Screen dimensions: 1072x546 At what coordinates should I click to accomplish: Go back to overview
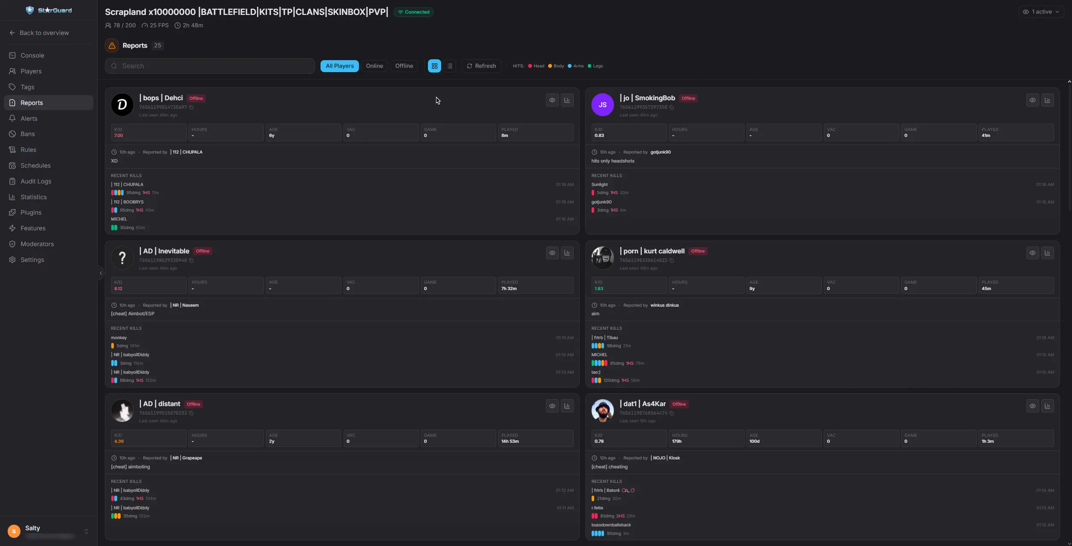(x=39, y=32)
